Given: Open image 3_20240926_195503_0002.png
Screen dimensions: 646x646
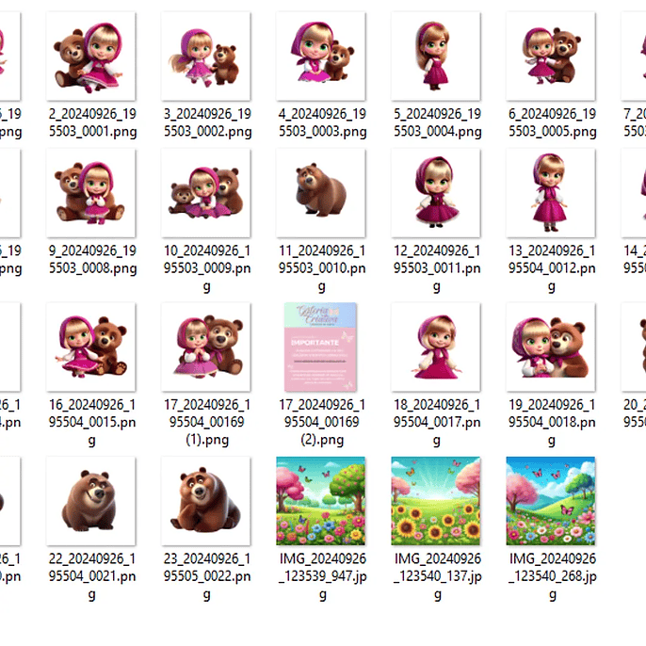Looking at the screenshot, I should click(205, 57).
